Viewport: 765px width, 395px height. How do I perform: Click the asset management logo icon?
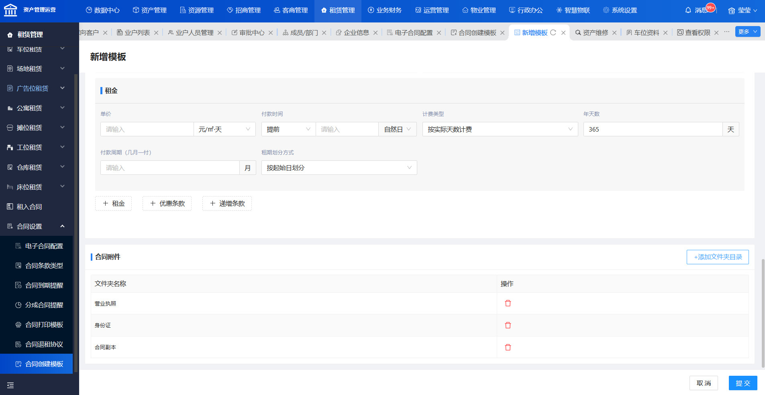pos(10,10)
